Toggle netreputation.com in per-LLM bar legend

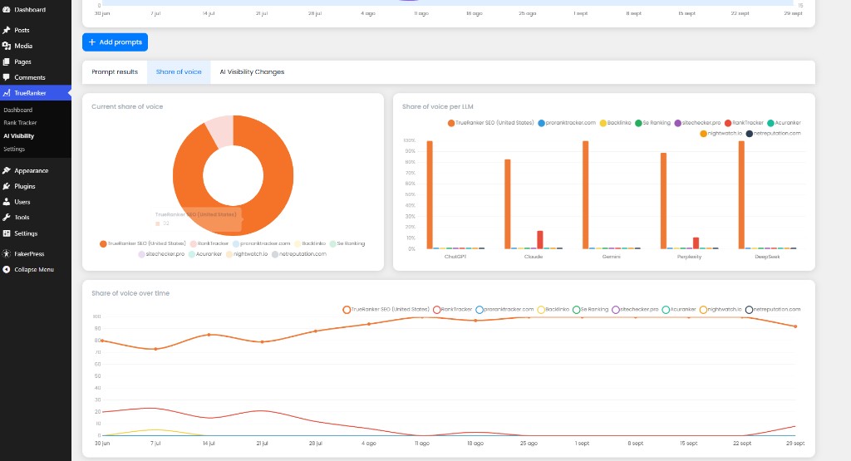click(x=774, y=134)
